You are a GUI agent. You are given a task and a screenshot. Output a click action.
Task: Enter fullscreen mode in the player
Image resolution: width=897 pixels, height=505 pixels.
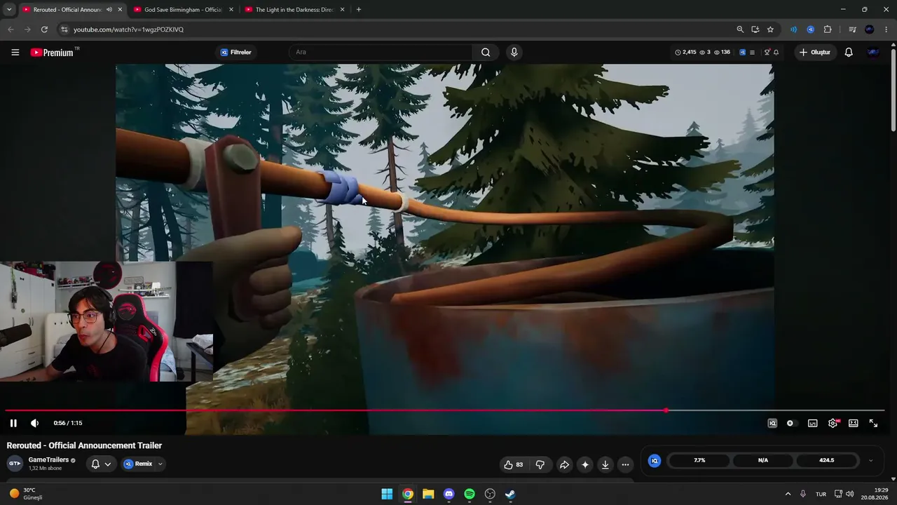click(x=873, y=423)
